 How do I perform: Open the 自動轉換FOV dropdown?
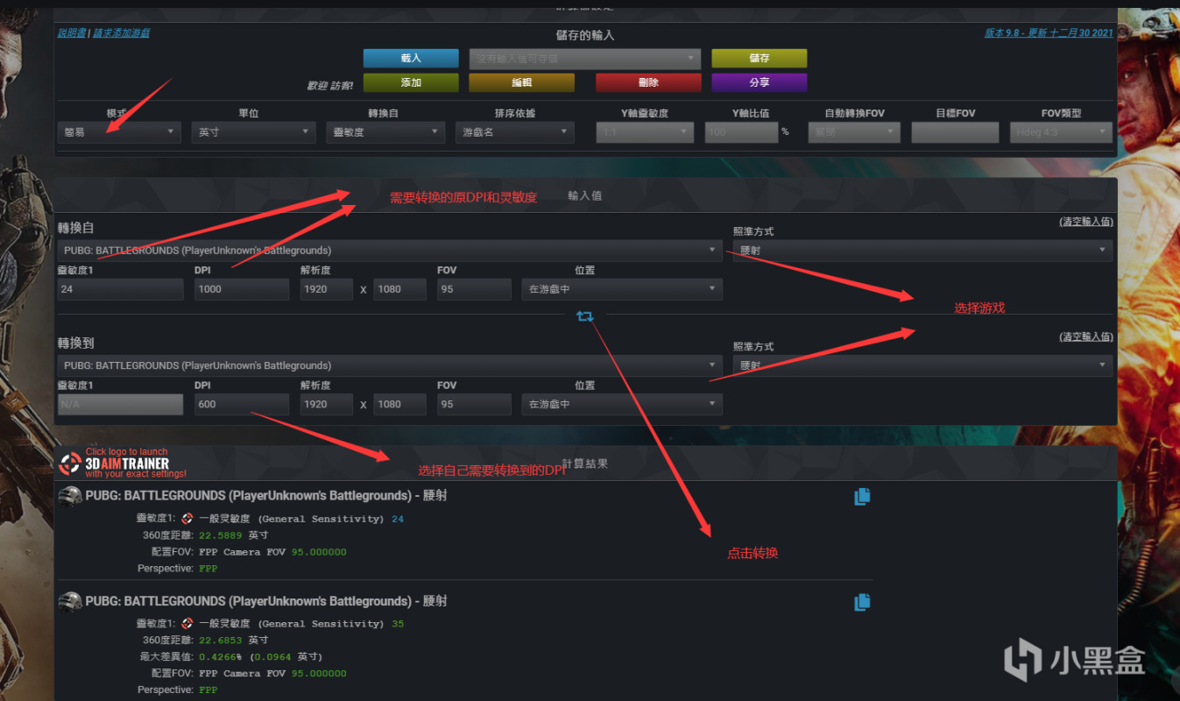(x=854, y=132)
